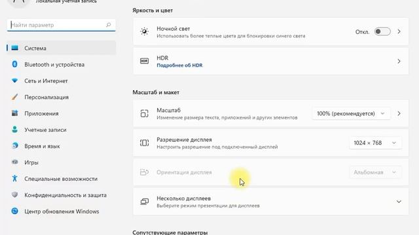This screenshot has width=419, height=235.
Task: Open Центр обновления Windows icon
Action: coord(14,211)
